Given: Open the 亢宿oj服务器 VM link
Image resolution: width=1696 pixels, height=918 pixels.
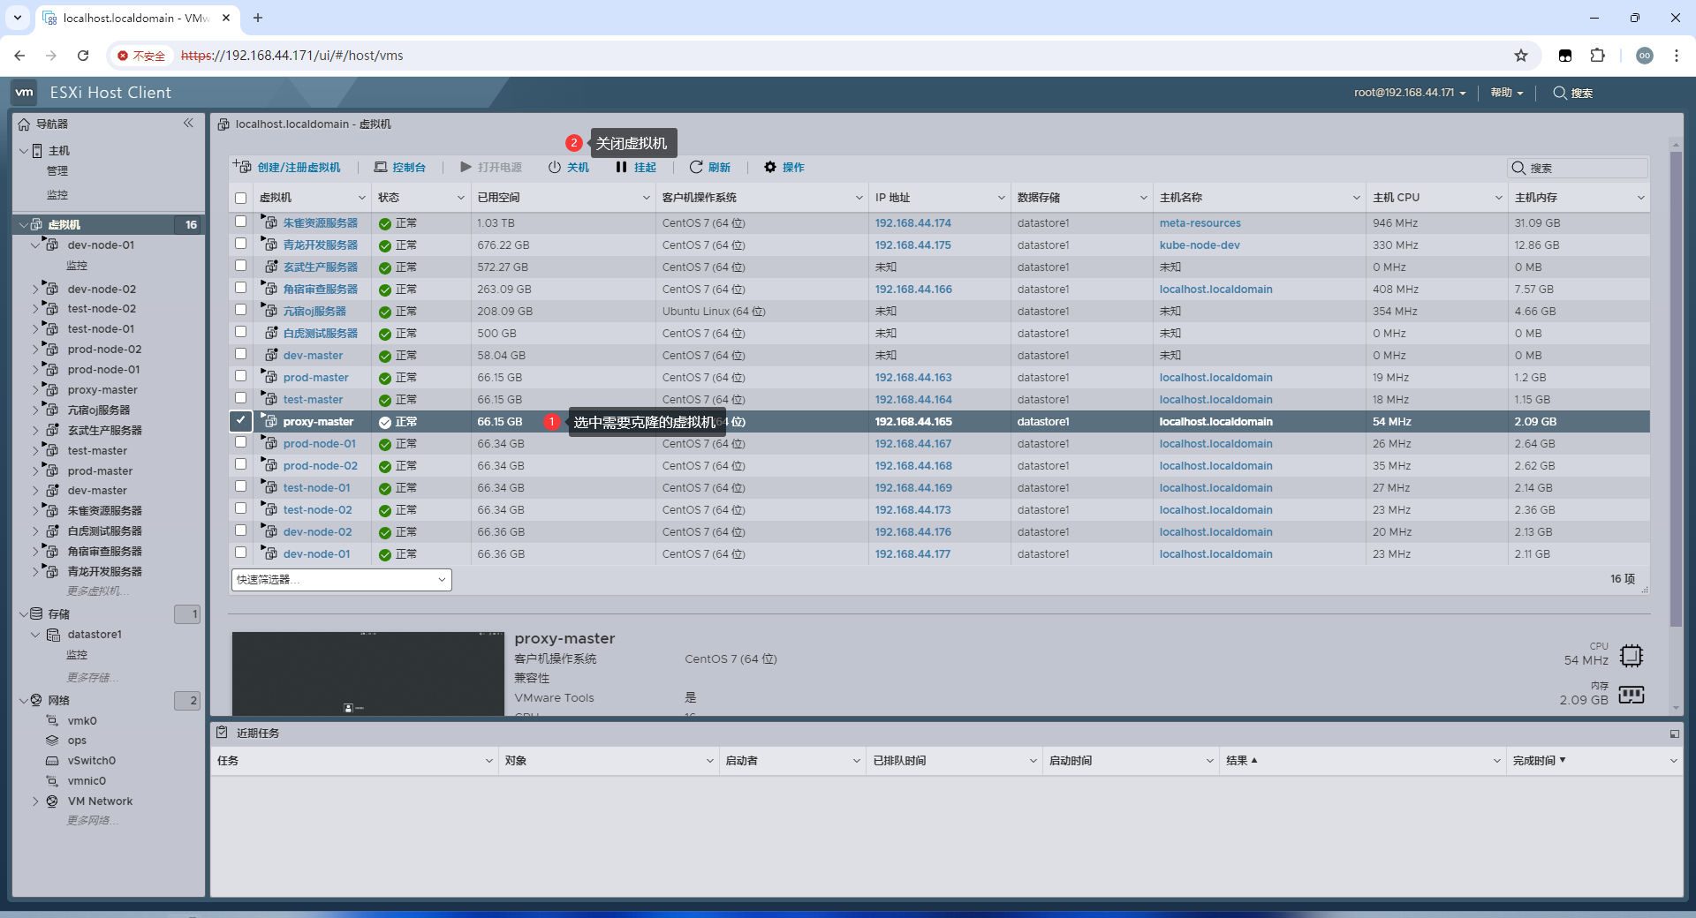Looking at the screenshot, I should point(314,311).
